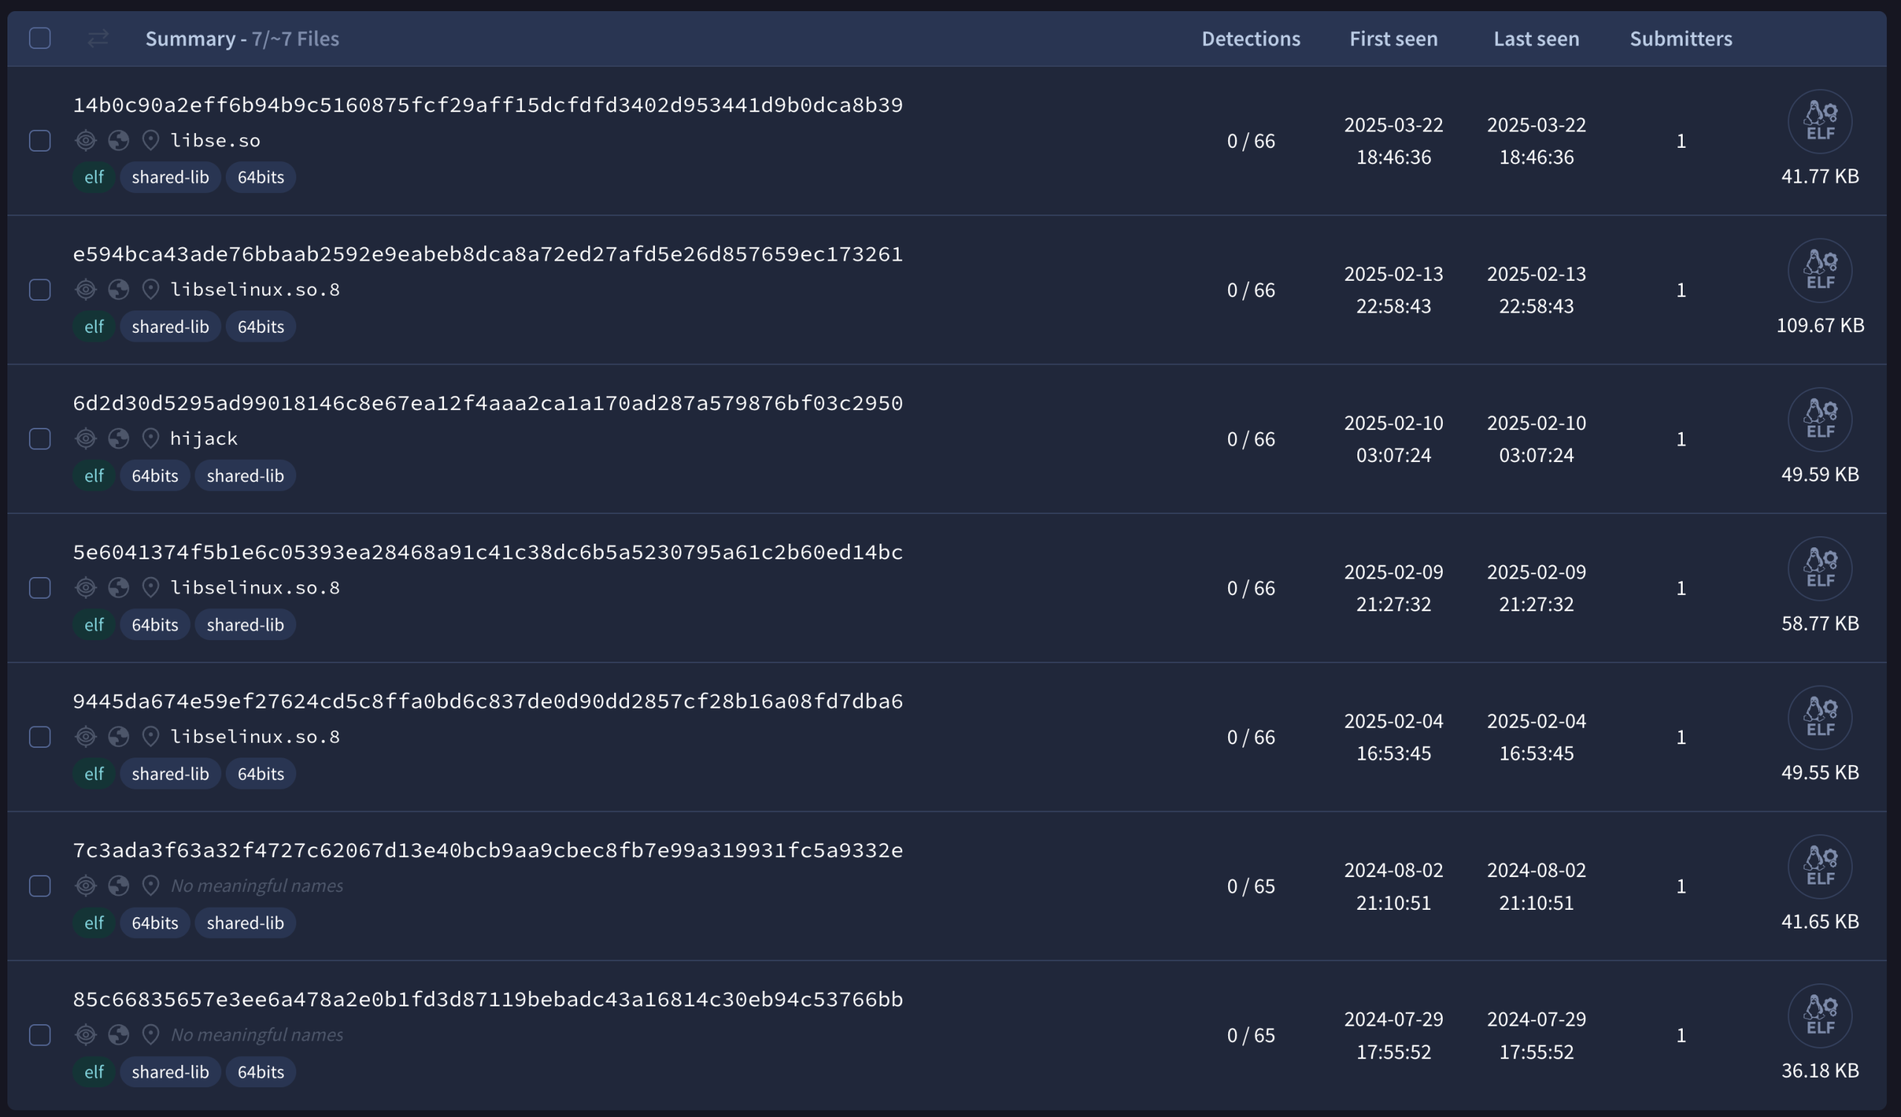Sort results by the First seen column
The image size is (1901, 1117).
click(1392, 39)
